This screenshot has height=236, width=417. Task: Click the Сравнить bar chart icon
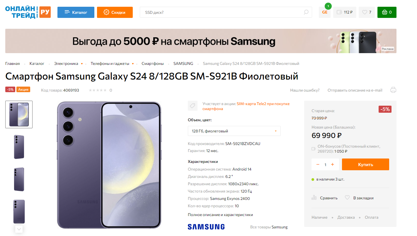point(314,198)
